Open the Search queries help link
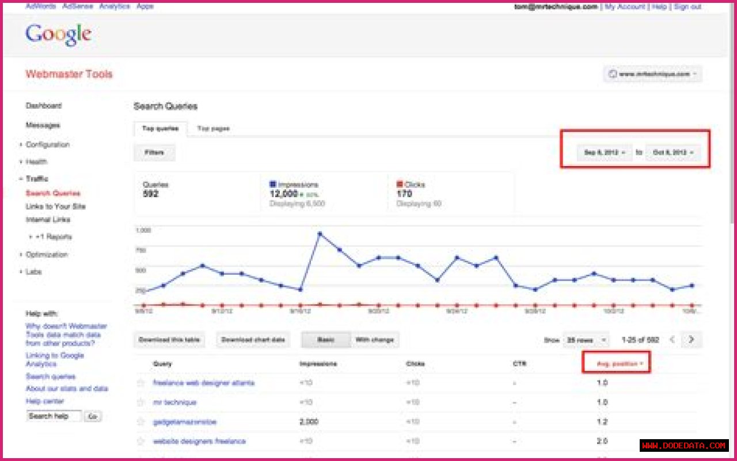This screenshot has width=737, height=461. pos(51,377)
